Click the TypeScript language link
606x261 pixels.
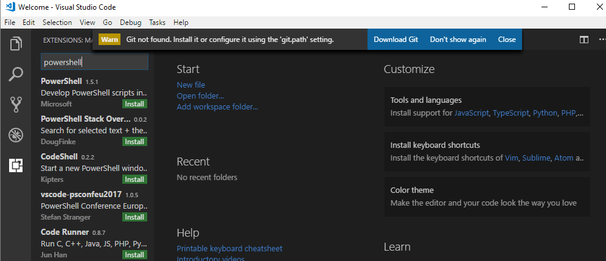pos(511,113)
